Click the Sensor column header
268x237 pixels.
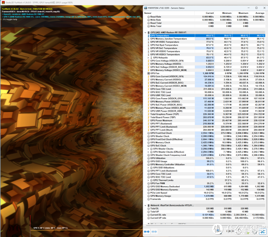pyautogui.click(x=169, y=13)
